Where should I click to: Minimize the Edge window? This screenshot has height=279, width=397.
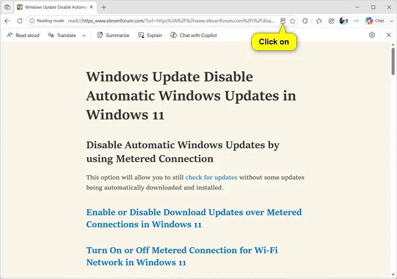357,7
